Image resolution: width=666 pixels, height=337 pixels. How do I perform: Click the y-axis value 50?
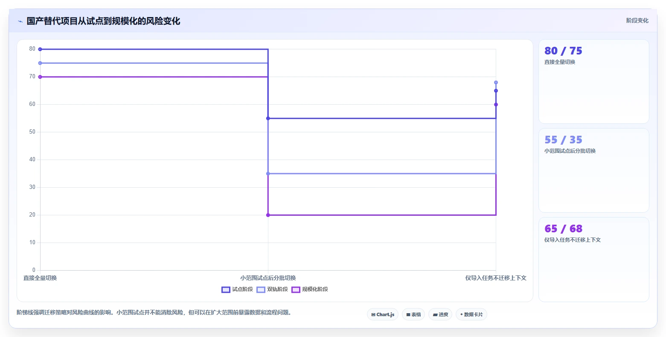click(32, 132)
